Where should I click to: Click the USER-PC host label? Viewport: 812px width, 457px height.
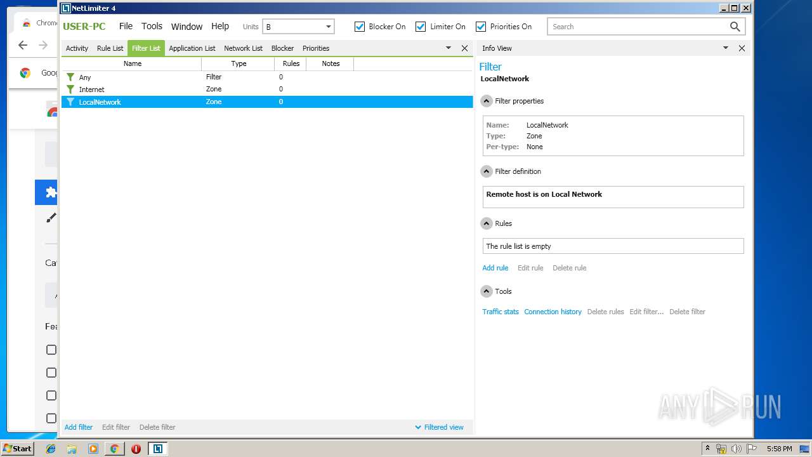[x=84, y=27]
